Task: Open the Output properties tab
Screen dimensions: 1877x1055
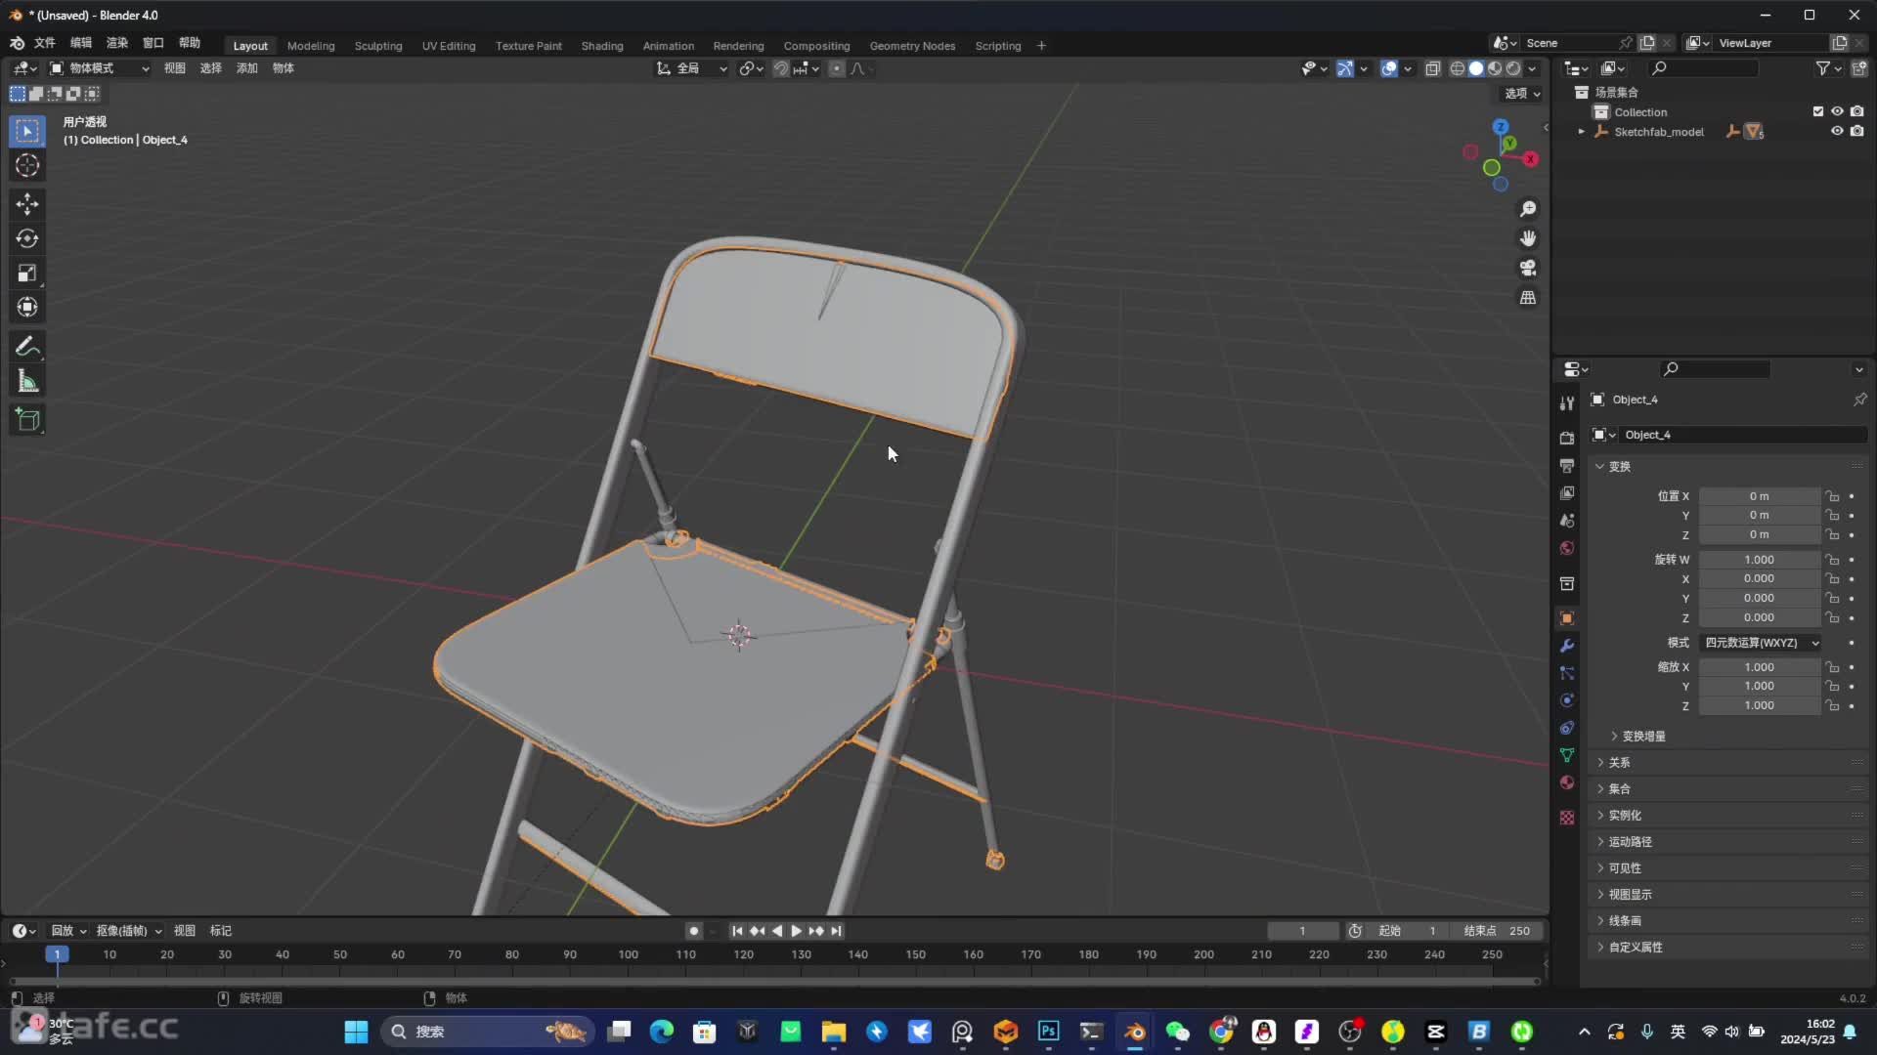Action: tap(1567, 466)
